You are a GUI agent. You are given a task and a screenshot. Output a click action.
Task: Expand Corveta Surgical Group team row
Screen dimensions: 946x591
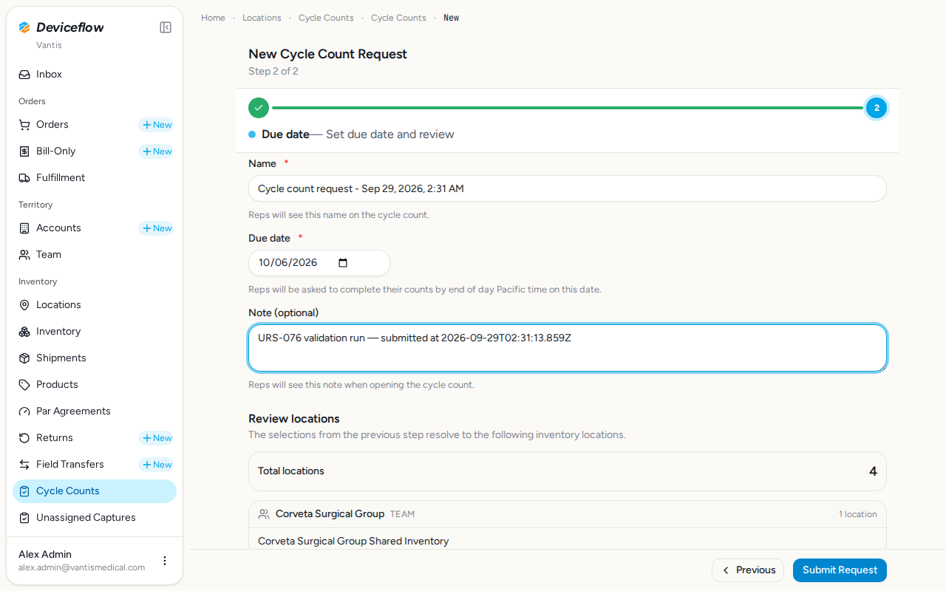pyautogui.click(x=568, y=514)
